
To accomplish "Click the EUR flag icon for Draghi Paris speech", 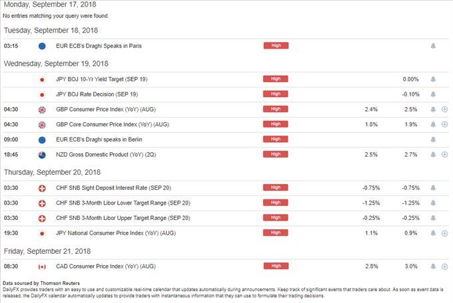I will click(x=42, y=46).
